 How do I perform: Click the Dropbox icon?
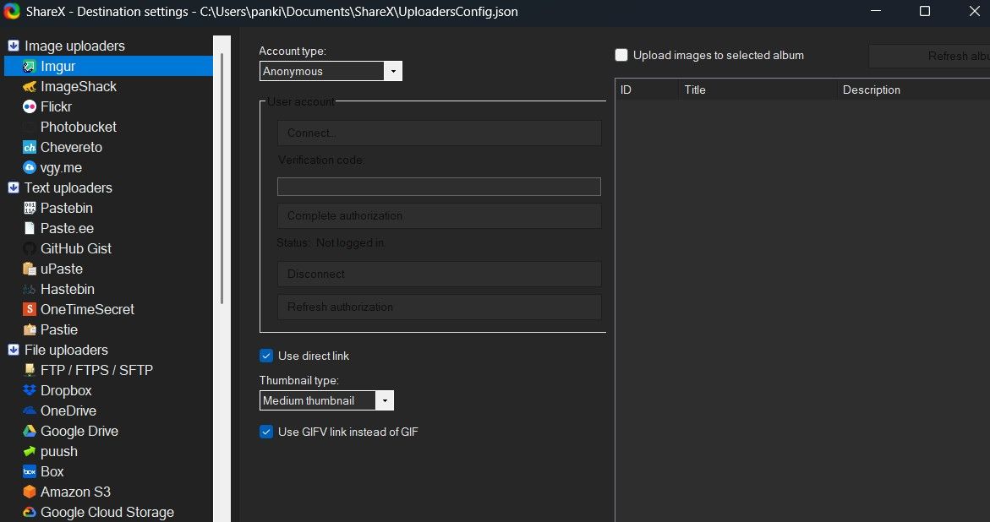[x=29, y=390]
